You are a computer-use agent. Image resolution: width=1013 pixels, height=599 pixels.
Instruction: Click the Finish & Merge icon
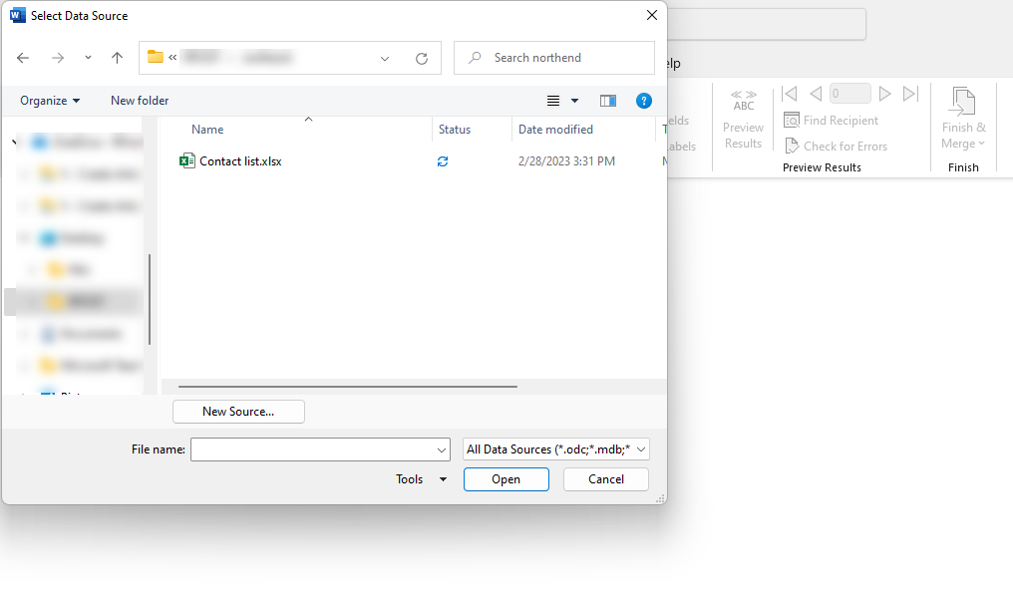(963, 103)
